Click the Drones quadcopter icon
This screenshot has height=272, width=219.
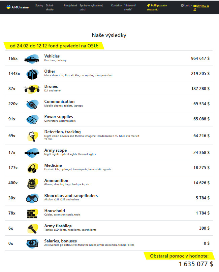click(32, 89)
